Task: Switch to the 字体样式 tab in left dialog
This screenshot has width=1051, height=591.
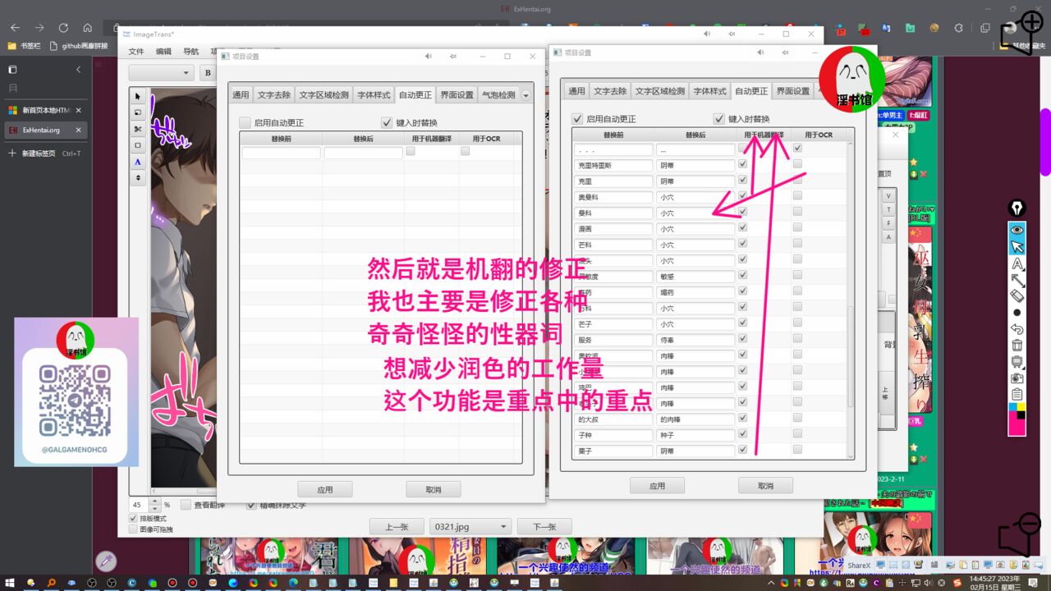Action: [x=374, y=94]
